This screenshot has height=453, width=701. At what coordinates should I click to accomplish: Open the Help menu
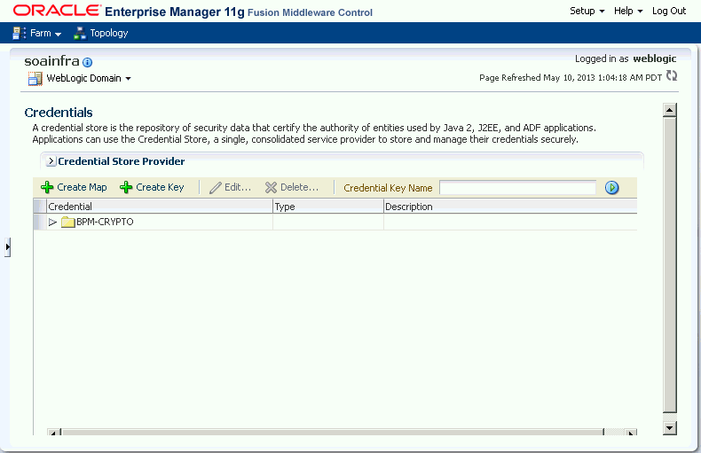pos(628,11)
